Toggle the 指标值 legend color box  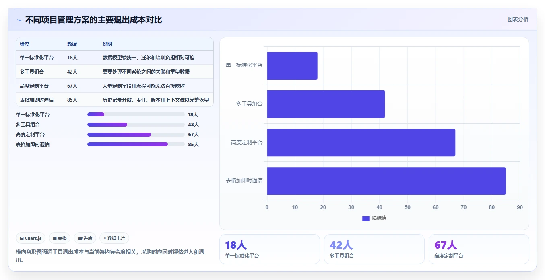point(365,218)
